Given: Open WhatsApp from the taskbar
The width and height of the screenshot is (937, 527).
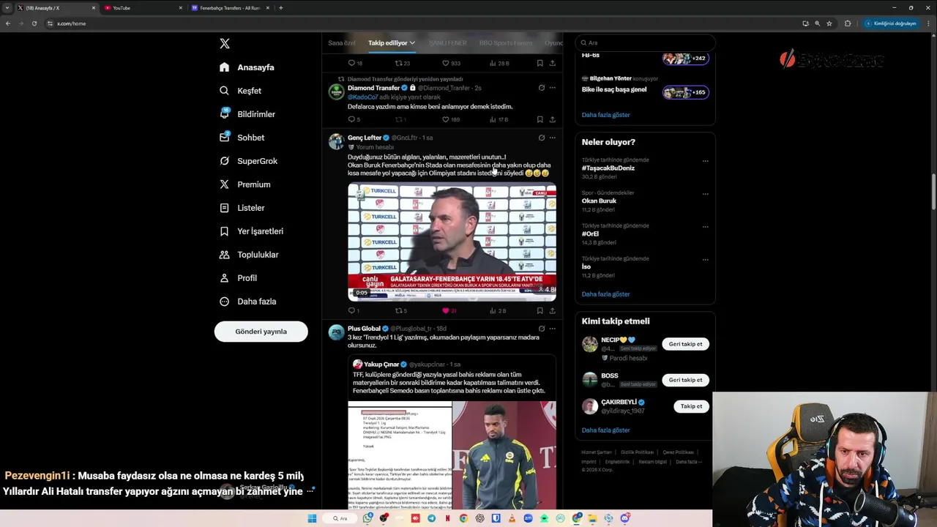Looking at the screenshot, I should tap(367, 518).
